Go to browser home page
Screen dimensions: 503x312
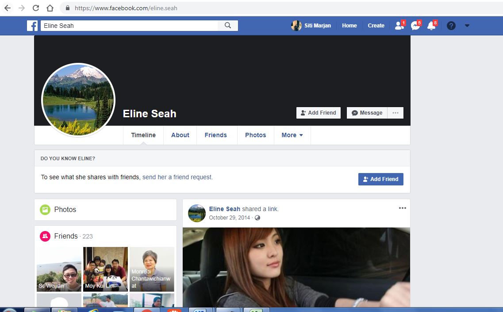coord(50,8)
